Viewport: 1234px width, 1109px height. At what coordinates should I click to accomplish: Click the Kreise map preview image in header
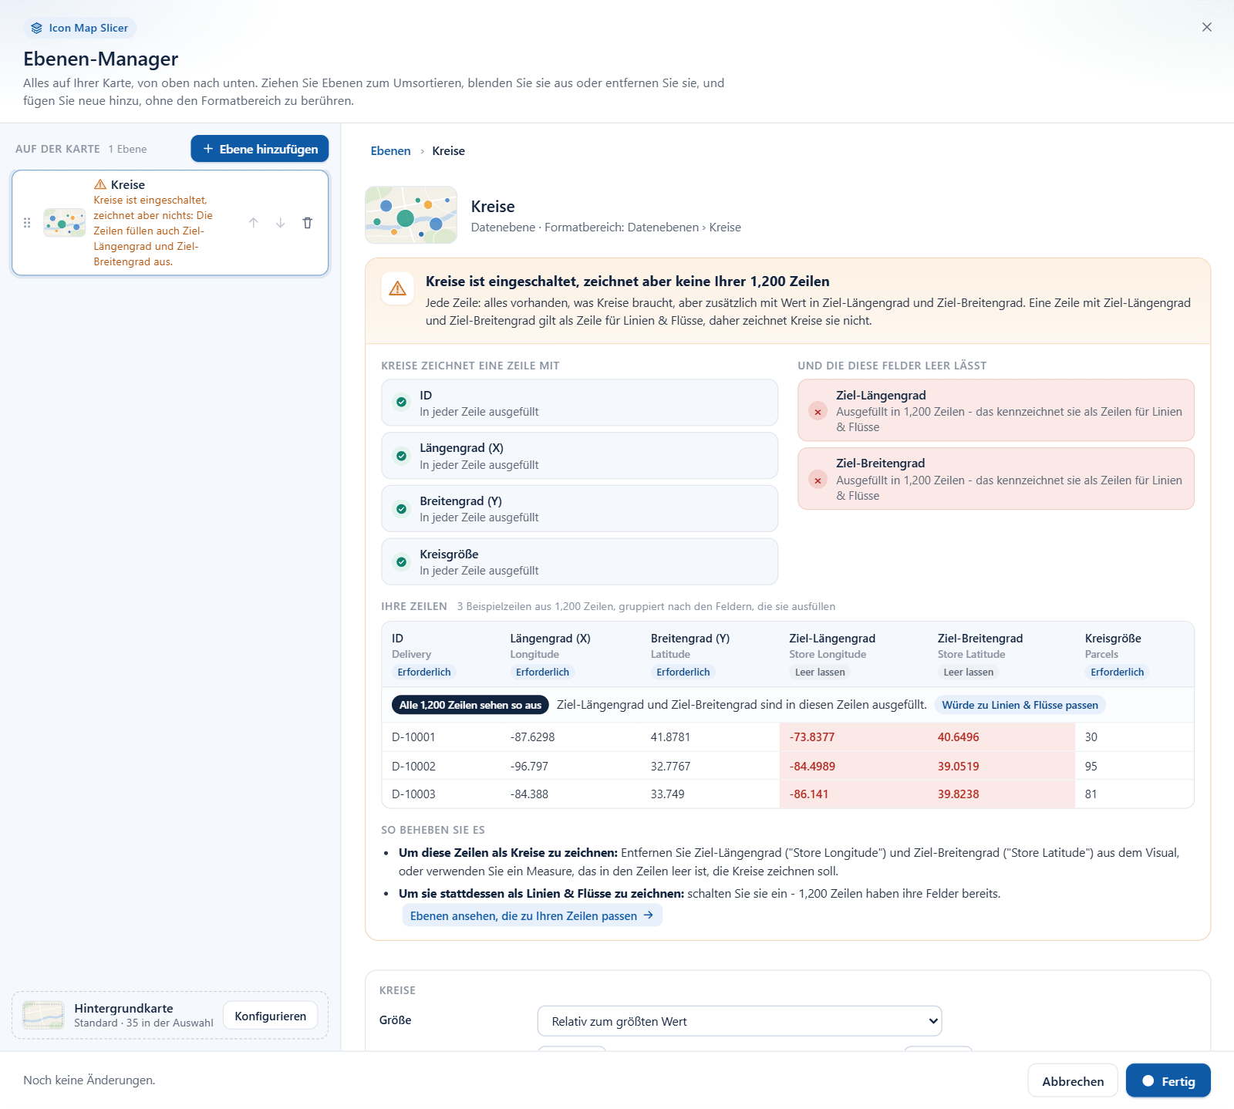coord(411,215)
